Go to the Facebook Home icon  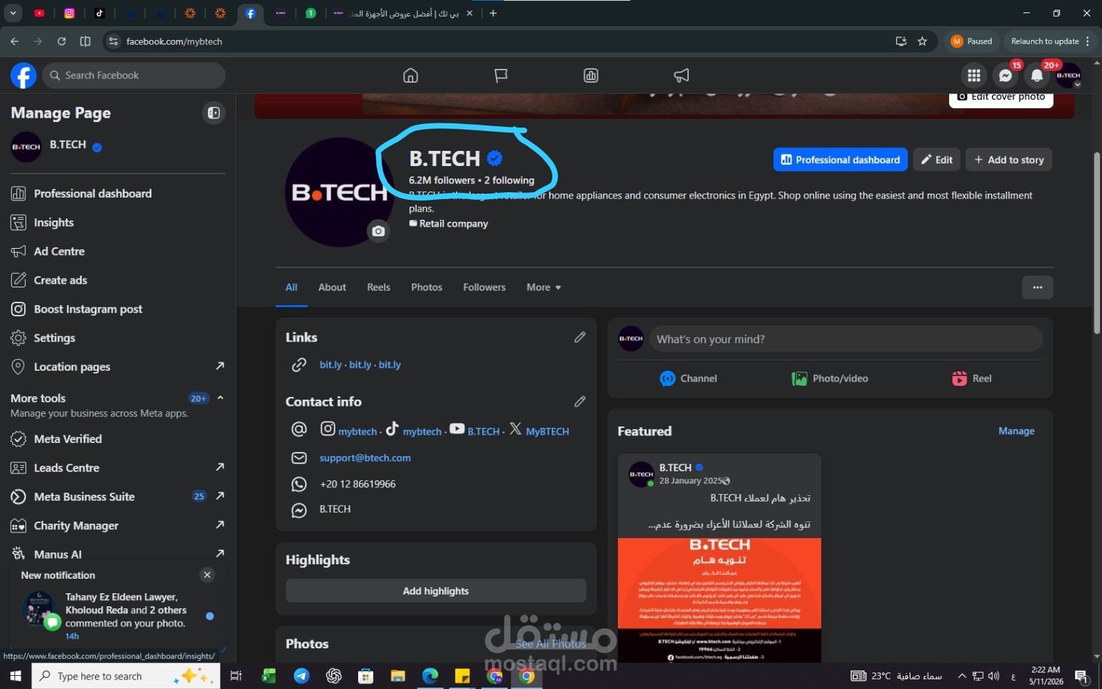point(410,75)
